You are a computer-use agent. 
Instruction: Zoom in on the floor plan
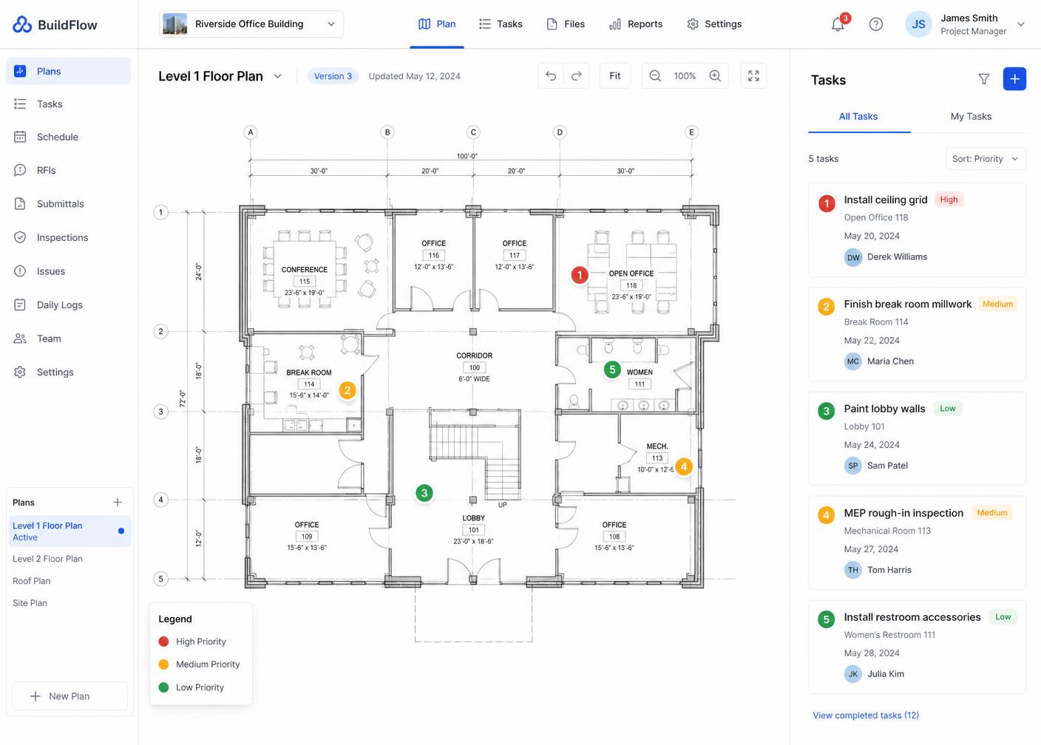[715, 75]
